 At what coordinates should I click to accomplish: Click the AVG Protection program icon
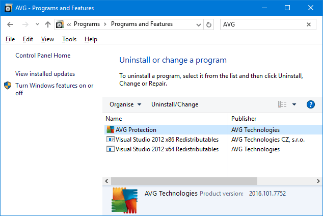tap(110, 130)
